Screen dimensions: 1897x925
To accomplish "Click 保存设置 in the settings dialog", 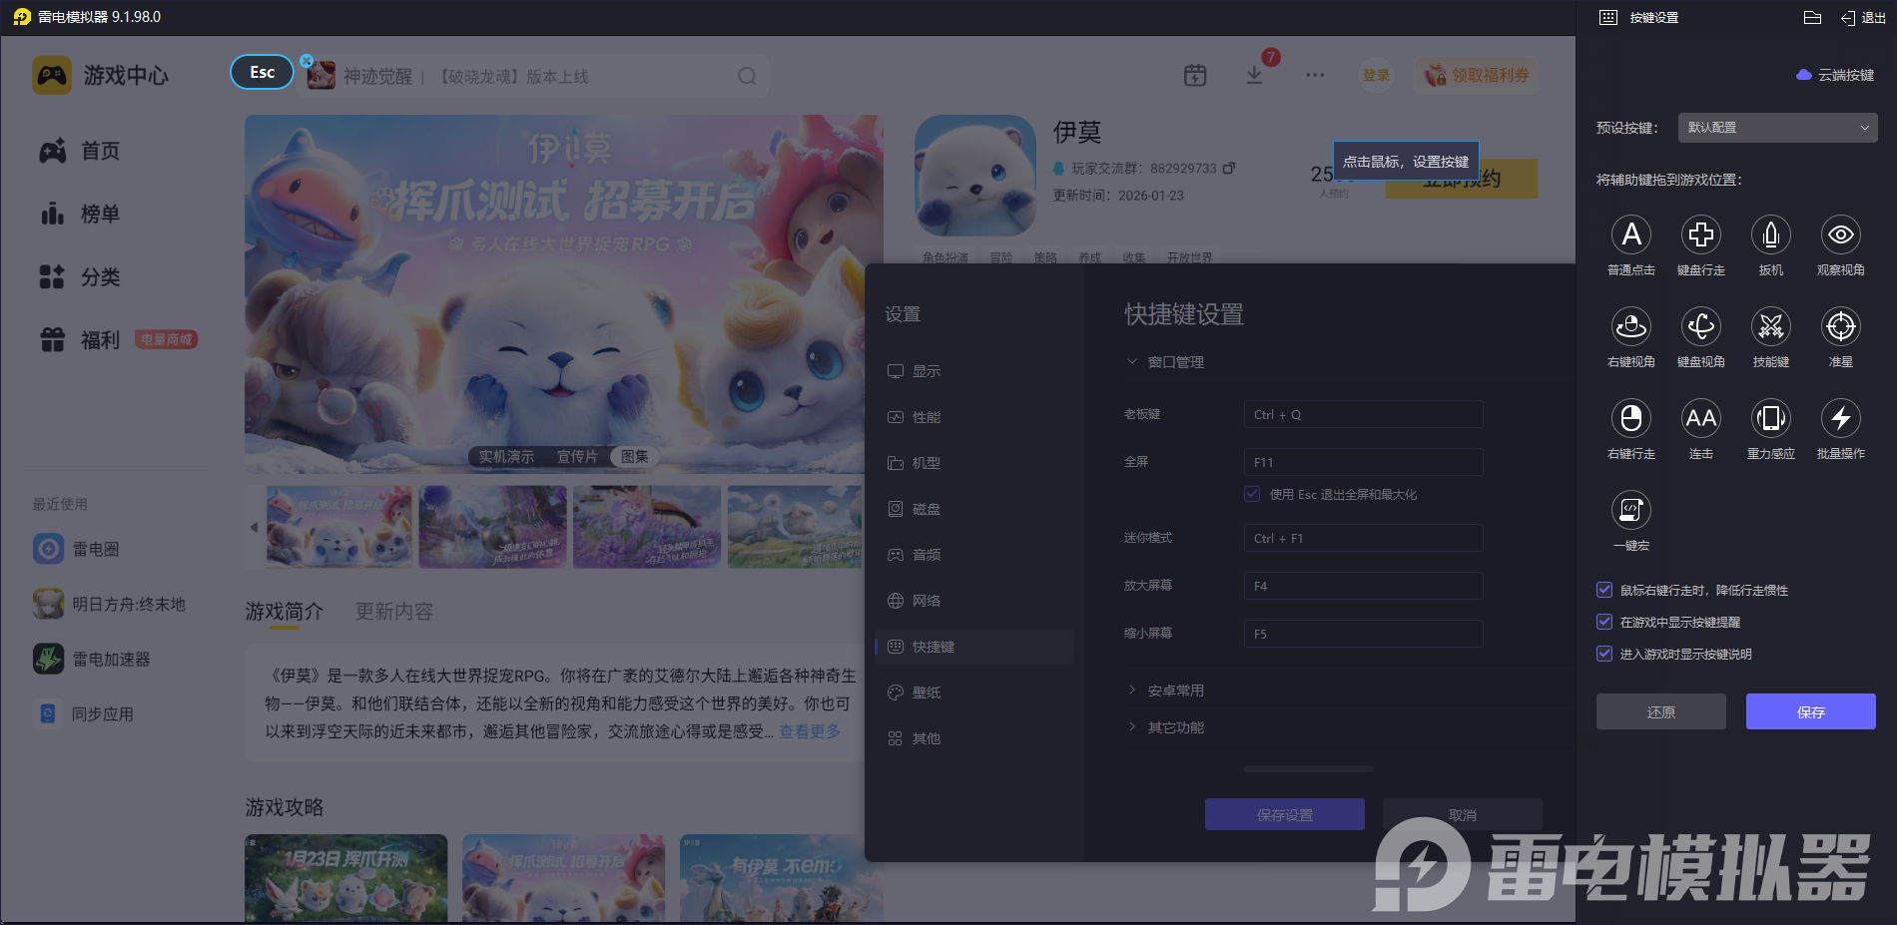I will [x=1285, y=814].
